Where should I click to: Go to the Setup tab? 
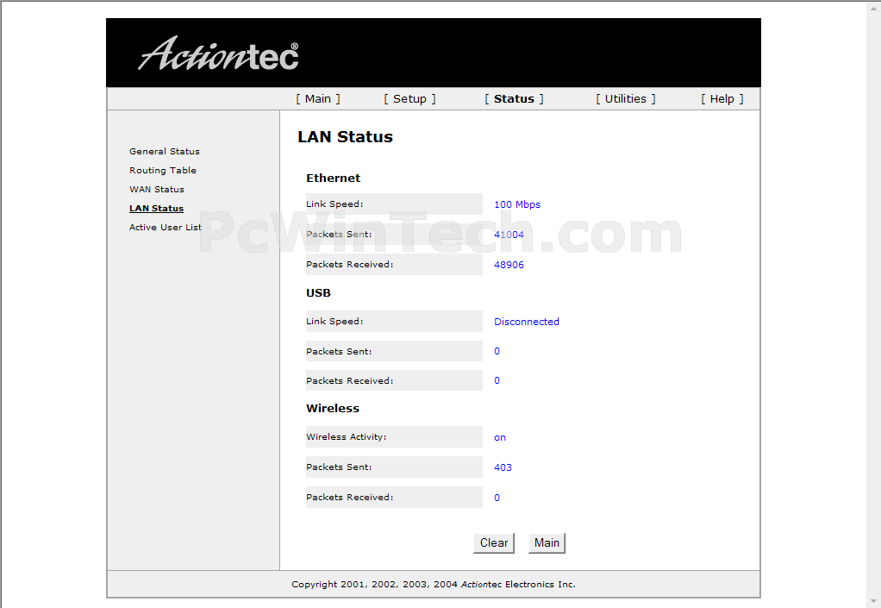click(x=409, y=99)
